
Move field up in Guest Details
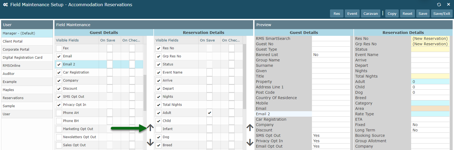[150, 128]
